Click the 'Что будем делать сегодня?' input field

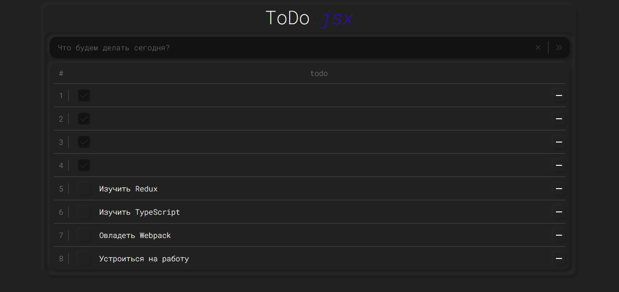tap(280, 47)
